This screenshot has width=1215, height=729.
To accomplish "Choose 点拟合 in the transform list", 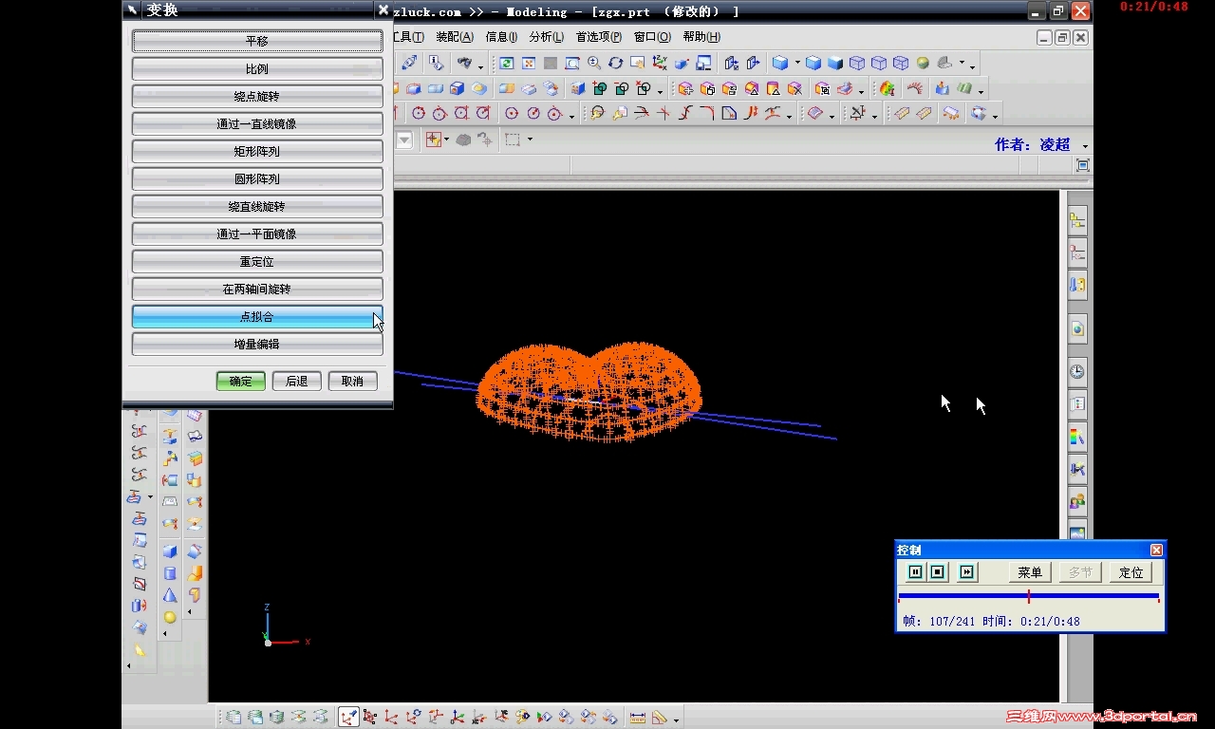I will coord(257,317).
